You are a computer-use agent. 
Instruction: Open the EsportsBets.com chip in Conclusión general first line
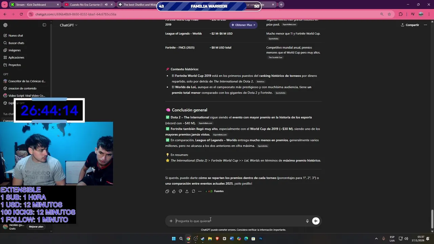pos(205,123)
